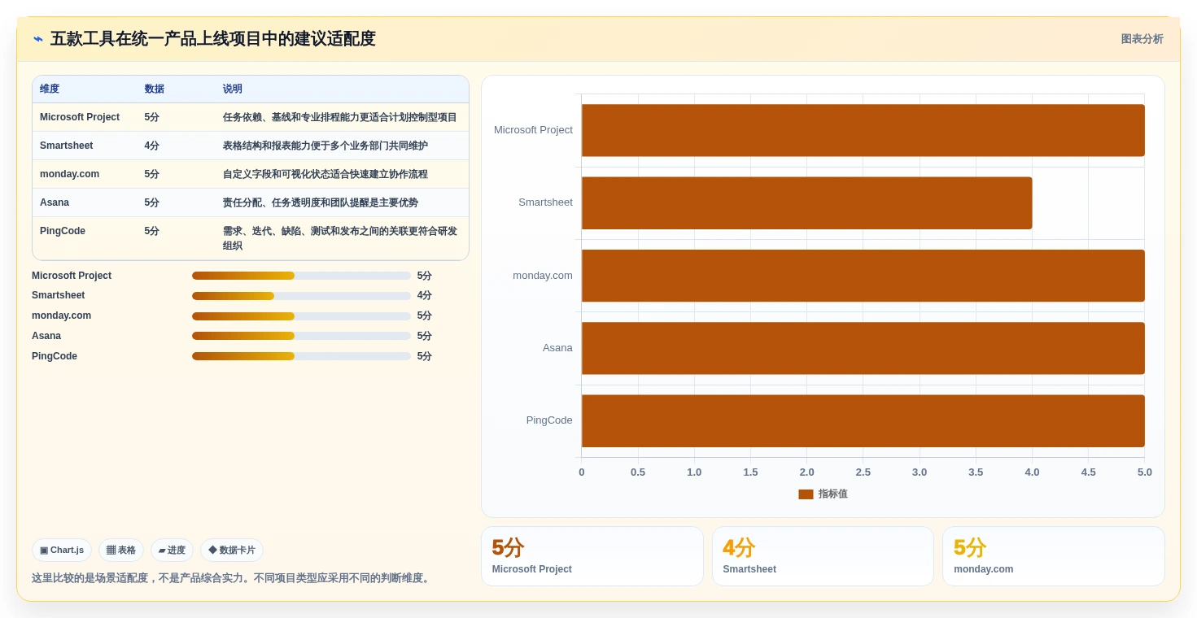Click the 指标值 legend color swatch

coord(806,494)
